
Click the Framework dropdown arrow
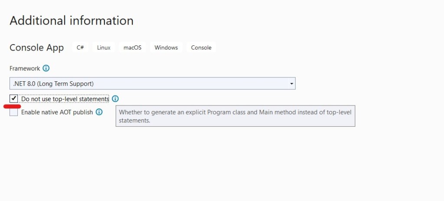coord(291,83)
